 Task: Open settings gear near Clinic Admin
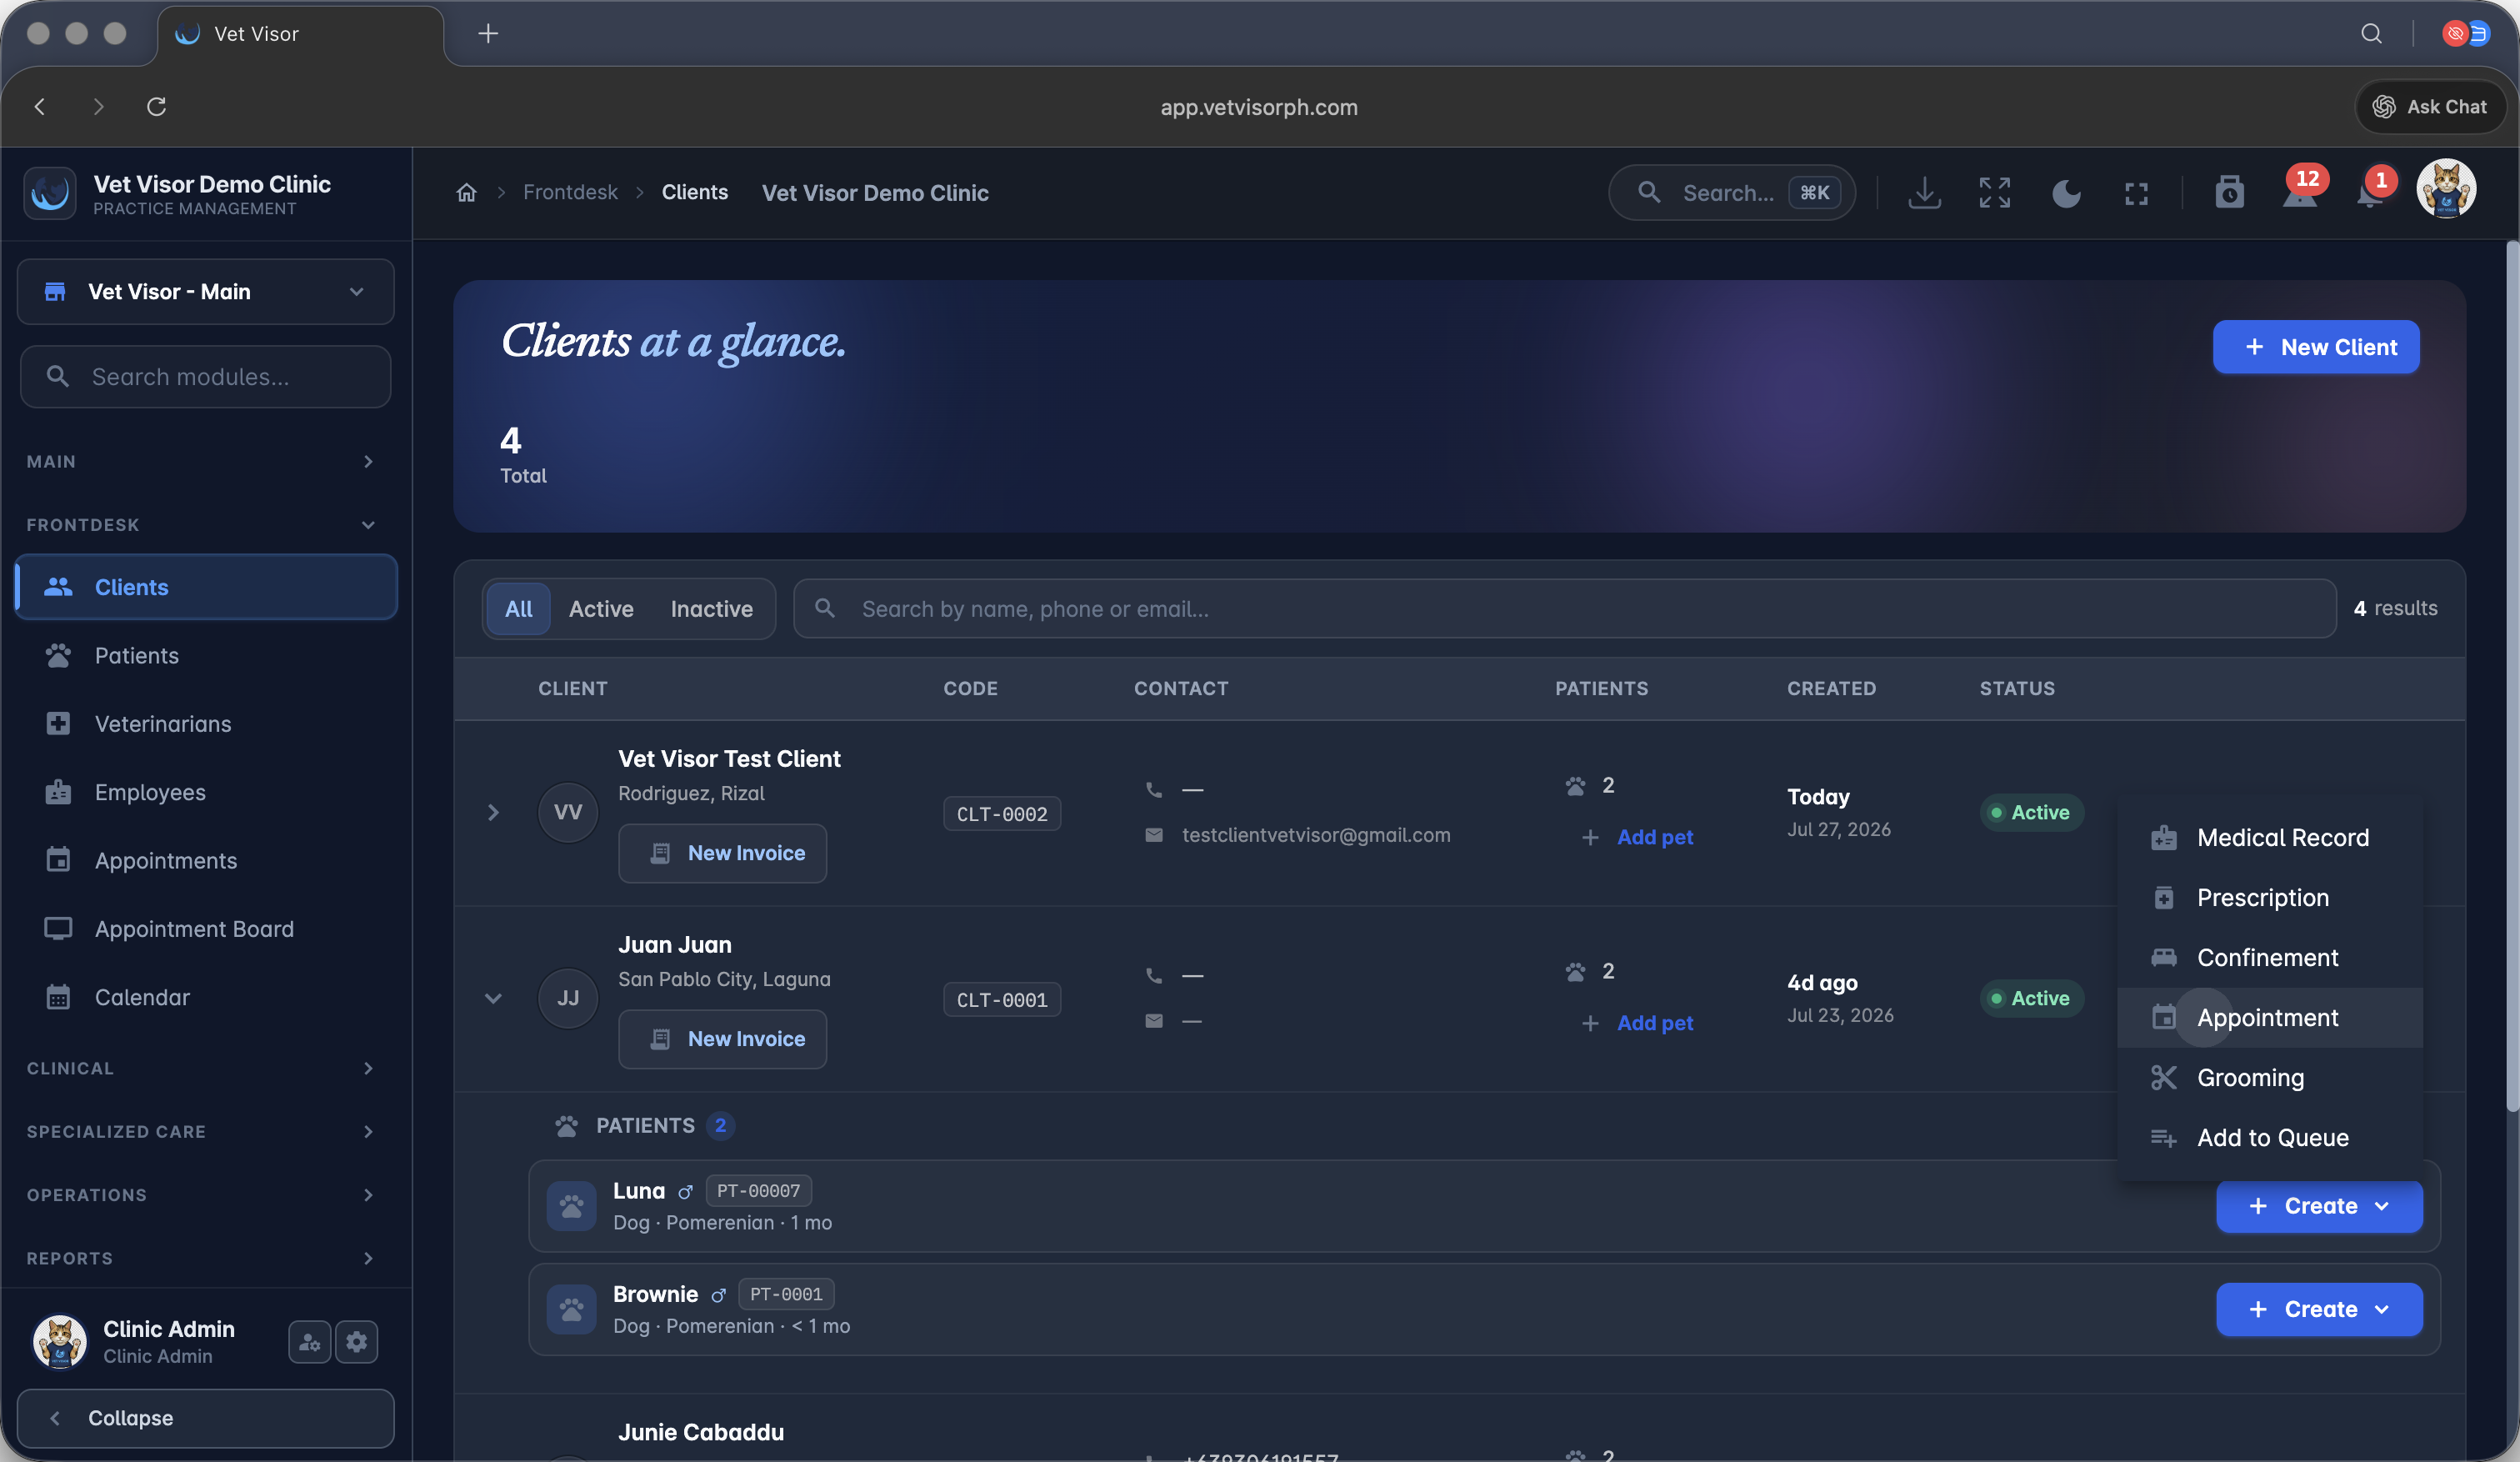pyautogui.click(x=357, y=1342)
